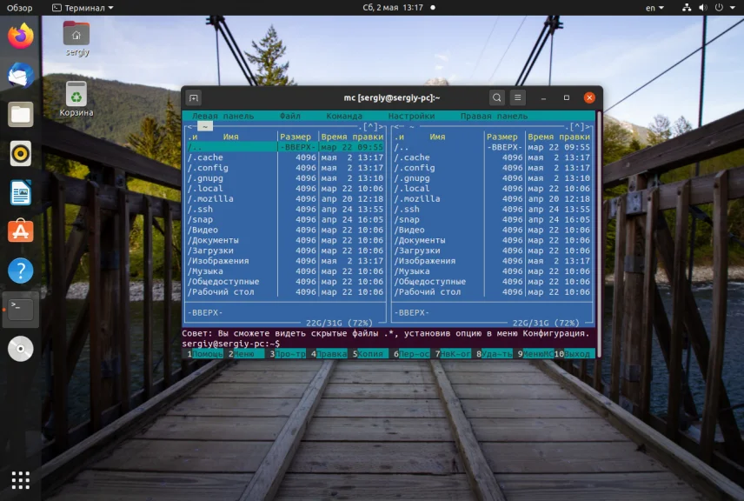
Task: Click the search icon in terminal titlebar
Action: (x=496, y=98)
